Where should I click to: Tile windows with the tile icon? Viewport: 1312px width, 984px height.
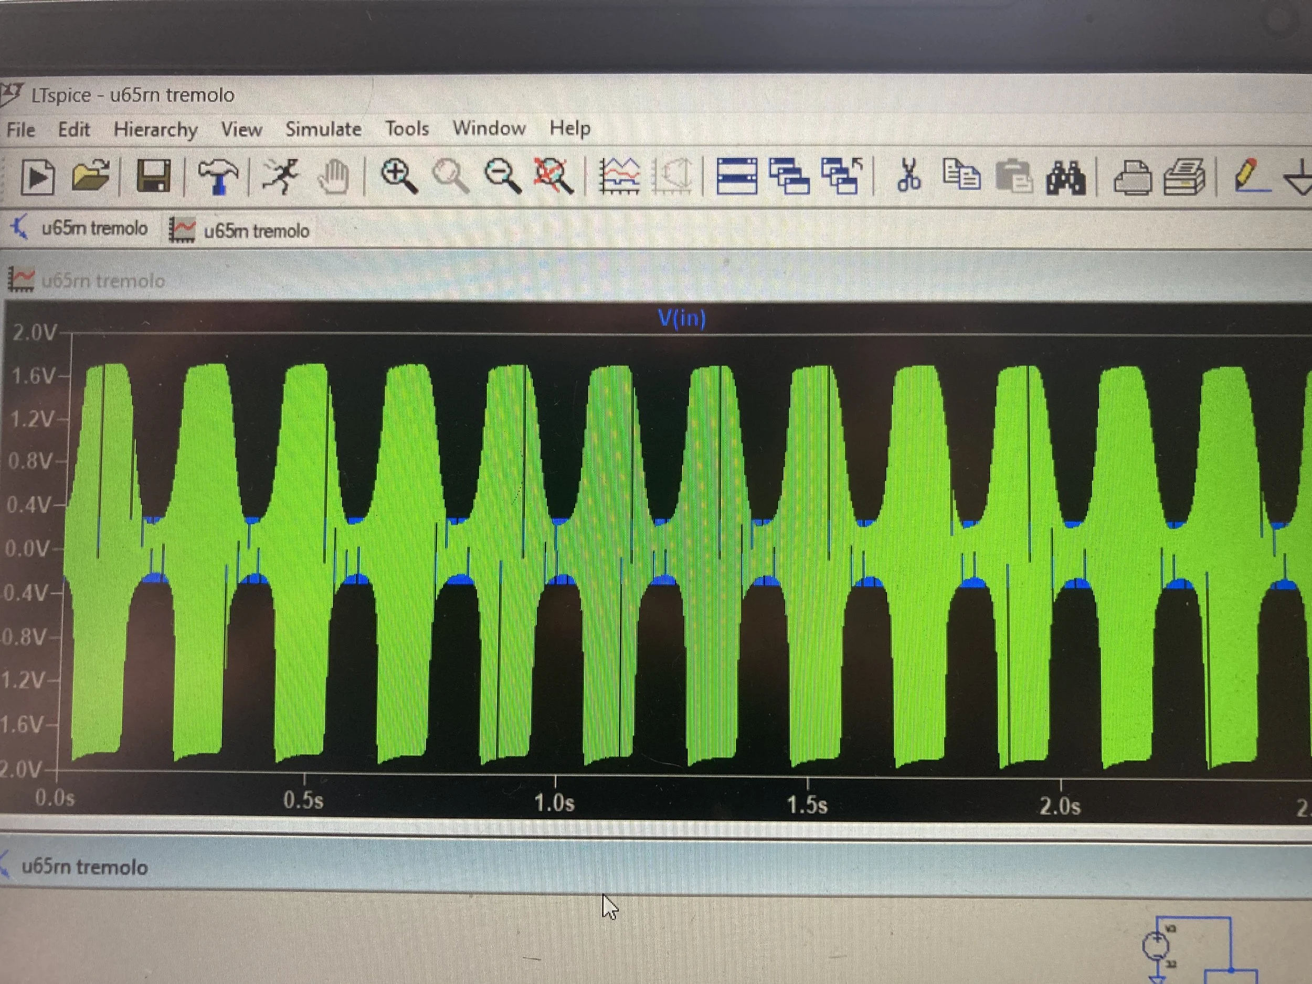(736, 176)
